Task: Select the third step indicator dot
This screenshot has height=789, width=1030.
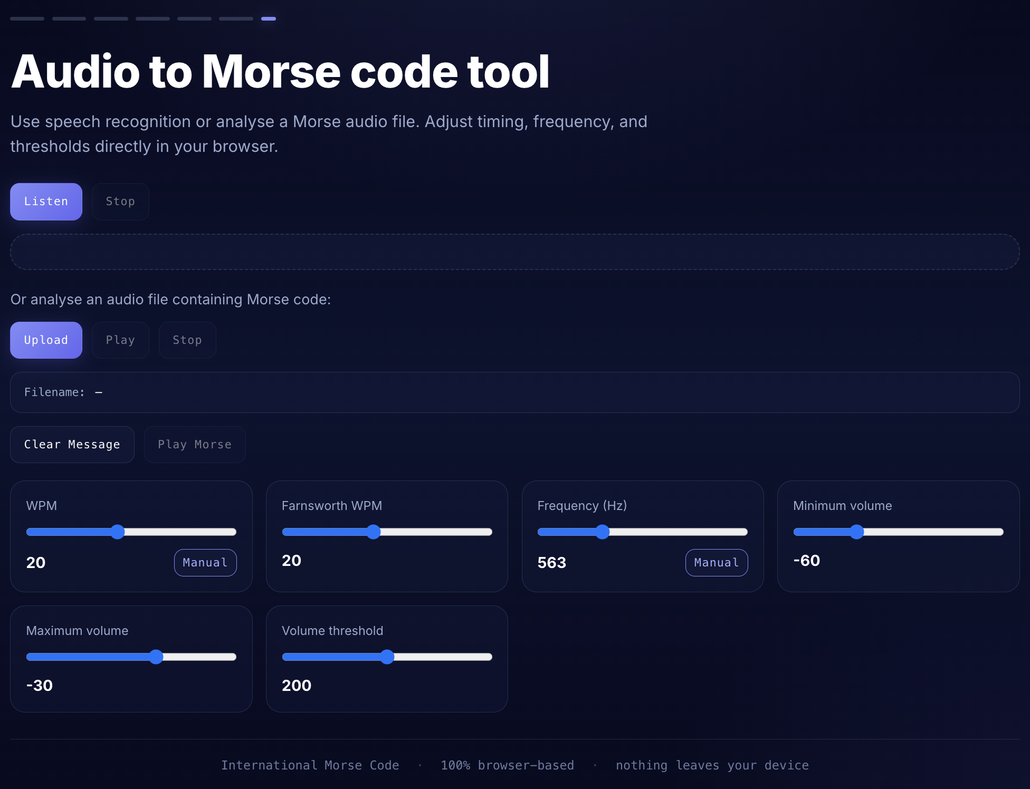Action: [111, 18]
